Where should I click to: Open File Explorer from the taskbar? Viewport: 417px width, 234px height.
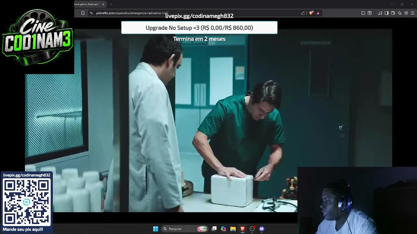[233, 229]
